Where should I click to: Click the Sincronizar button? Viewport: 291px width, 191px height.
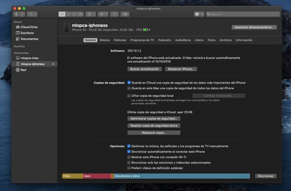(x=266, y=176)
